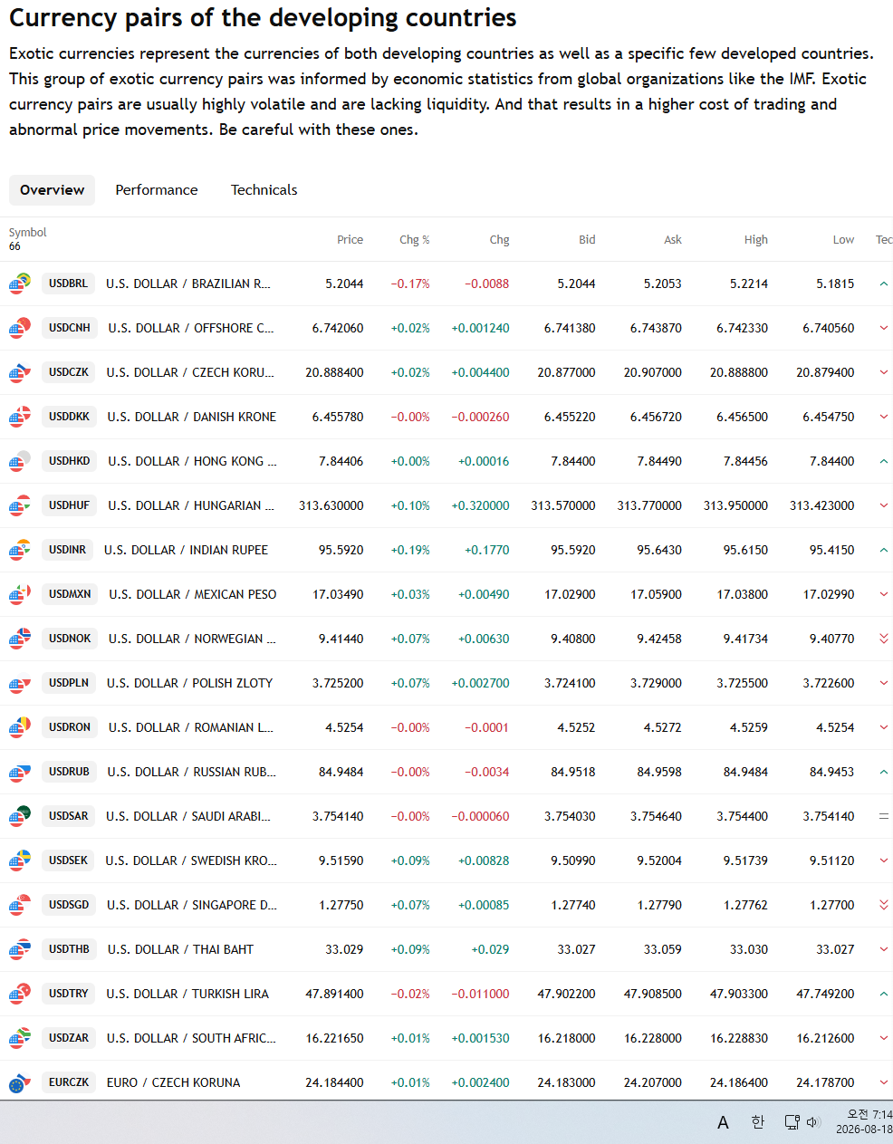Open the USDINR ticker link
The height and width of the screenshot is (1144, 893).
click(67, 550)
